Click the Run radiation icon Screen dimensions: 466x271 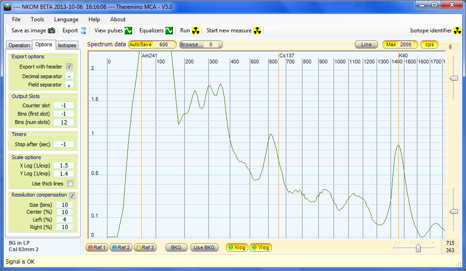click(195, 30)
